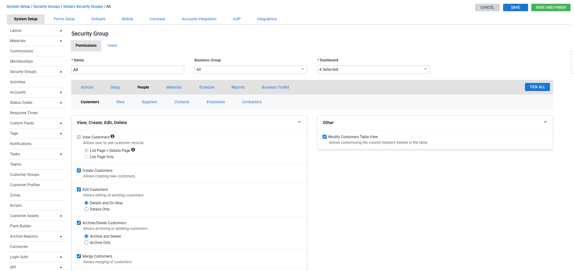574x271 pixels.
Task: Expand the Materials sidebar arrow
Action: (x=61, y=41)
